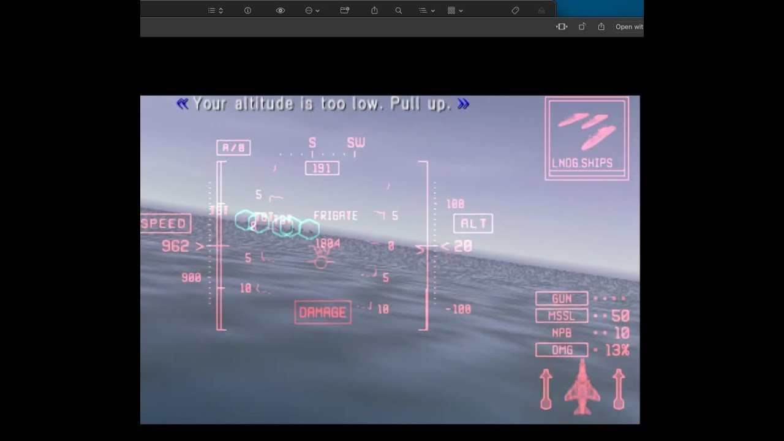Click the edit tags icon

click(515, 10)
